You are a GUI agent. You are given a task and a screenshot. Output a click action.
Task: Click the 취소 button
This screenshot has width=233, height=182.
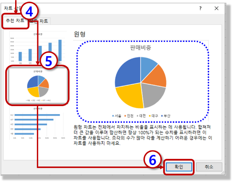pos(209,167)
